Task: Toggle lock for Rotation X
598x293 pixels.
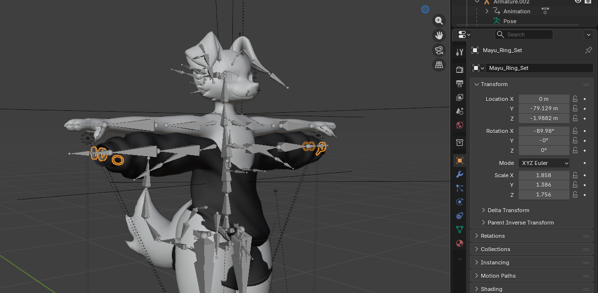Action: pyautogui.click(x=575, y=131)
